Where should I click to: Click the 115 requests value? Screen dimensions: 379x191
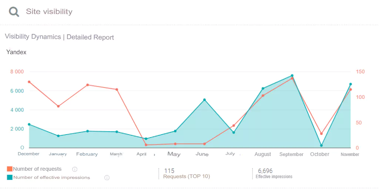coord(169,171)
